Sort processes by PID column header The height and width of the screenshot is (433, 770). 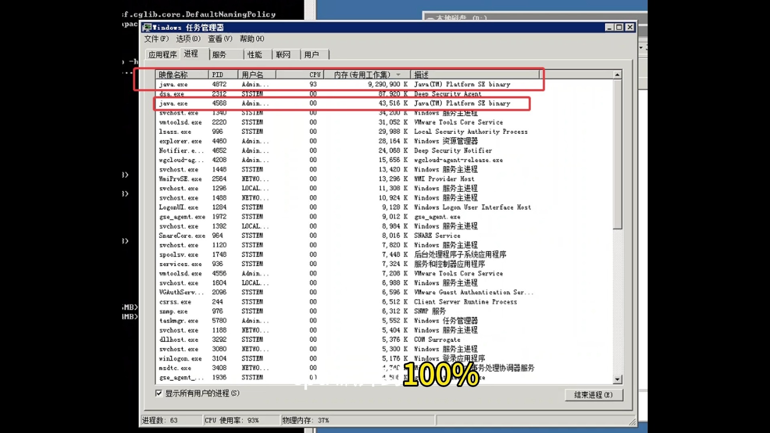tap(223, 75)
